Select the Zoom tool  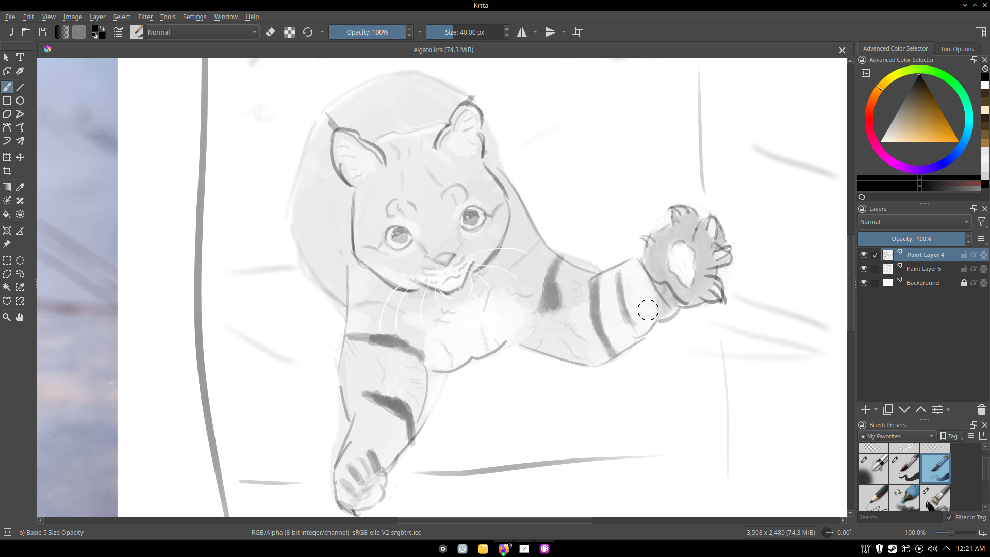click(x=7, y=317)
